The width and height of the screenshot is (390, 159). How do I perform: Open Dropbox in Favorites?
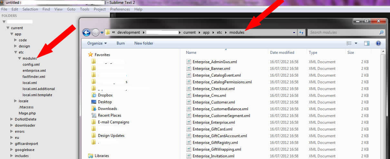(x=105, y=95)
